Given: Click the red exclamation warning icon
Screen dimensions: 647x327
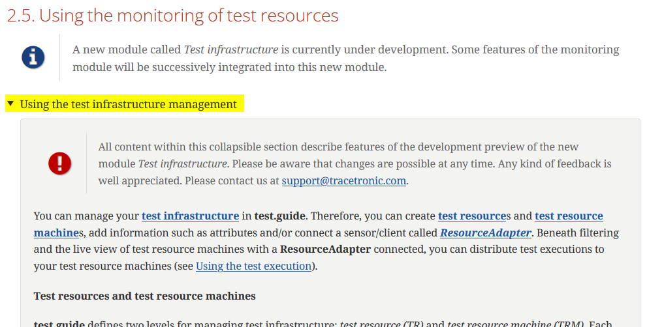Looking at the screenshot, I should (60, 163).
